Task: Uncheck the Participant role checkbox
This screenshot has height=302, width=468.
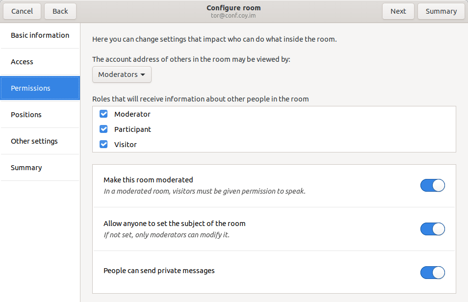Action: coord(104,129)
